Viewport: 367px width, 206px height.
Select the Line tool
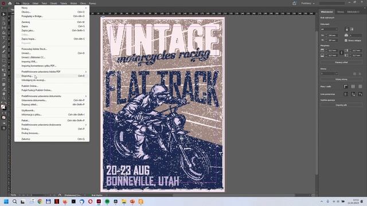tap(3, 42)
